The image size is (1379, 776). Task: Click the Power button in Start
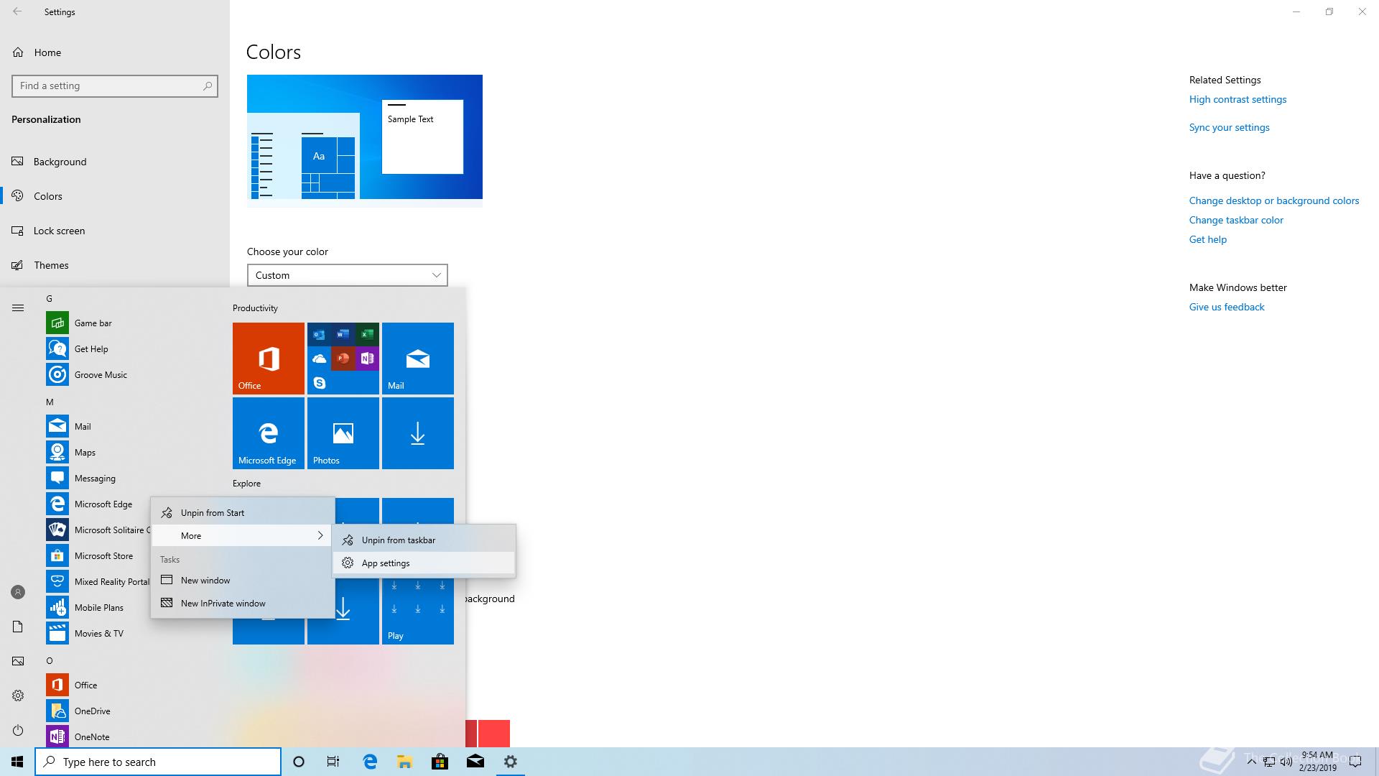(x=18, y=730)
